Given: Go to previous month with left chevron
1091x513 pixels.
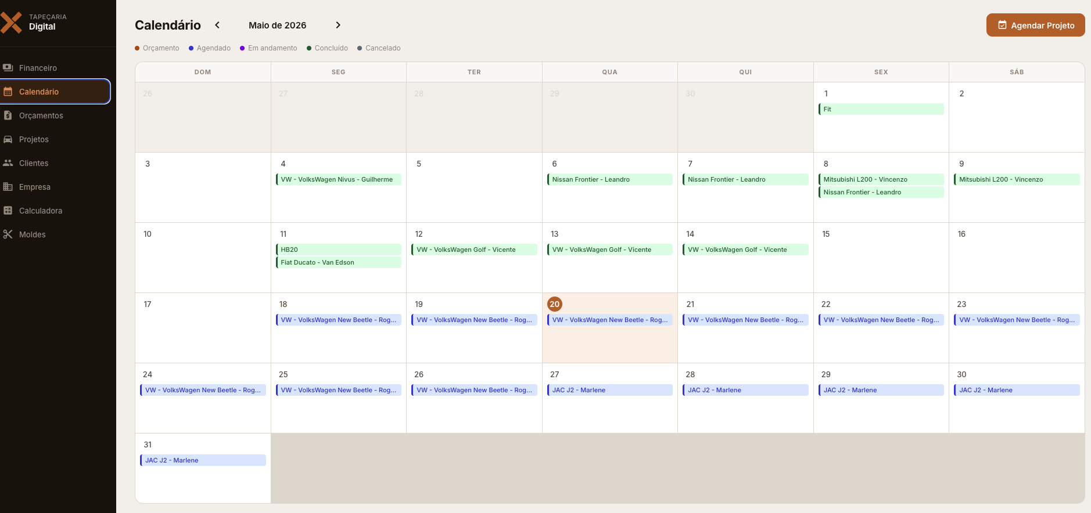Looking at the screenshot, I should [217, 25].
